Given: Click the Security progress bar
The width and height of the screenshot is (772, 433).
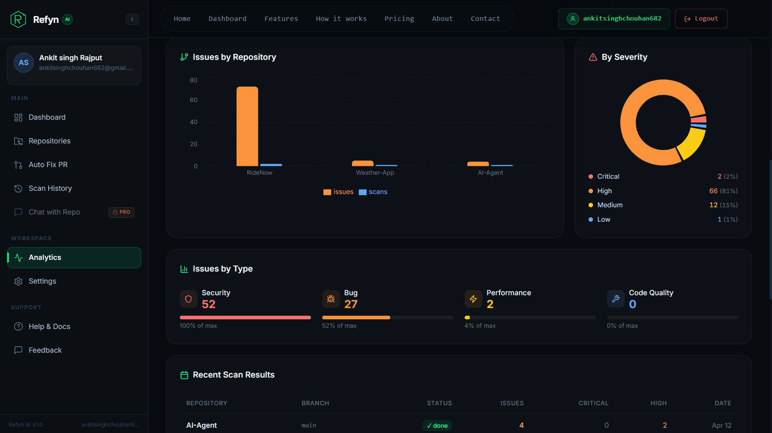Looking at the screenshot, I should pyautogui.click(x=245, y=318).
